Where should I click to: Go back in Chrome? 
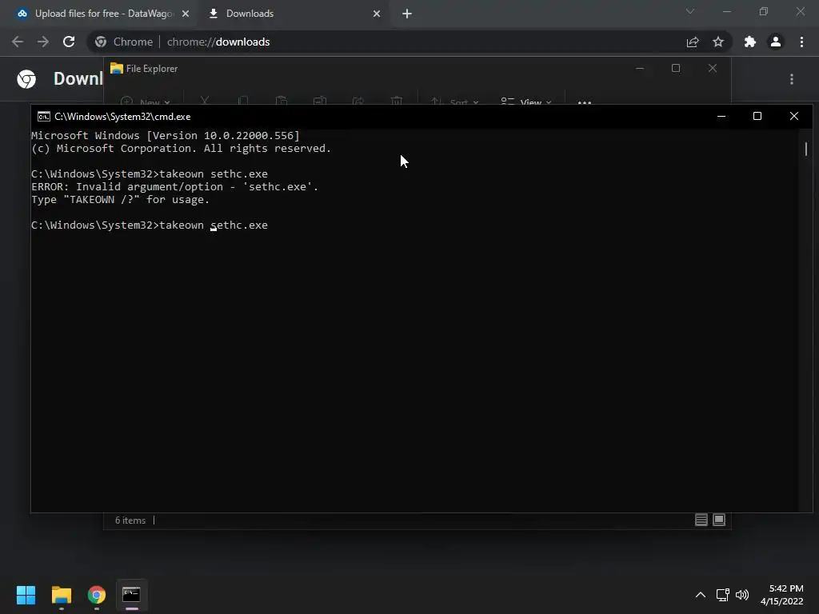pyautogui.click(x=18, y=42)
